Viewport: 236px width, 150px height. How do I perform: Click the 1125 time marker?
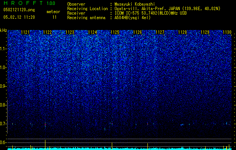[x=115, y=32]
